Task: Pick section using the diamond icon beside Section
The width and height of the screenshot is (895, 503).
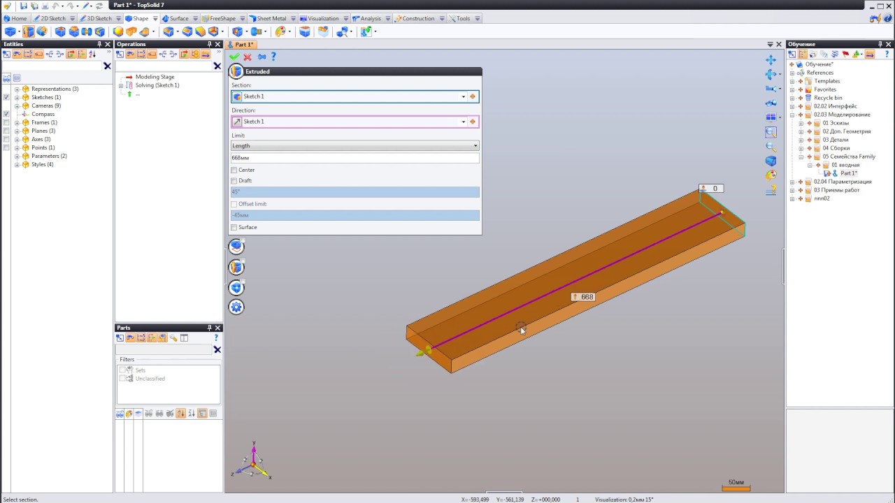Action: click(x=473, y=96)
